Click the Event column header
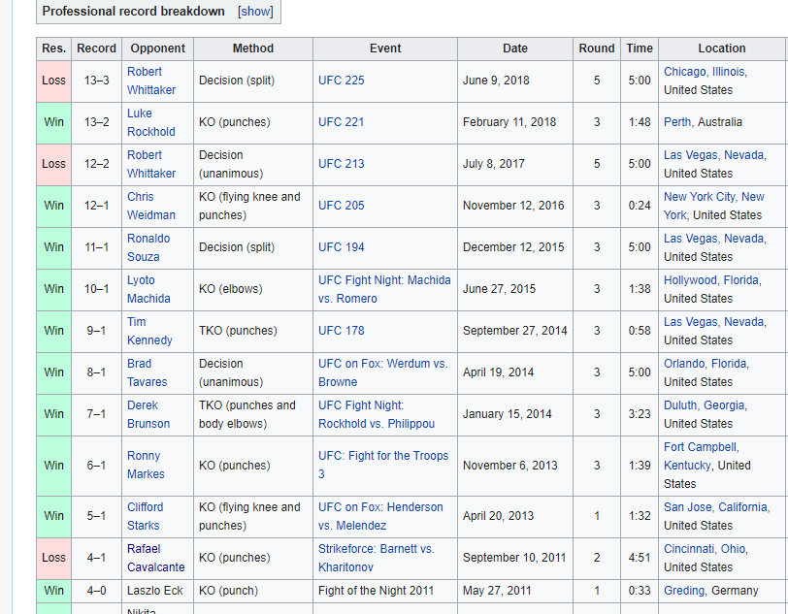The height and width of the screenshot is (614, 788). [385, 48]
